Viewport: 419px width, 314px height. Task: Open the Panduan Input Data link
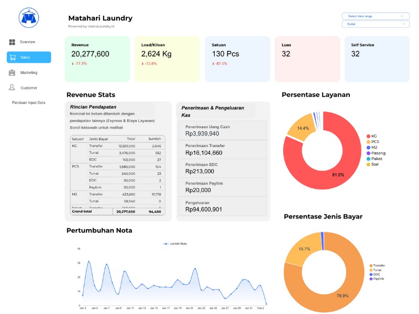[29, 103]
